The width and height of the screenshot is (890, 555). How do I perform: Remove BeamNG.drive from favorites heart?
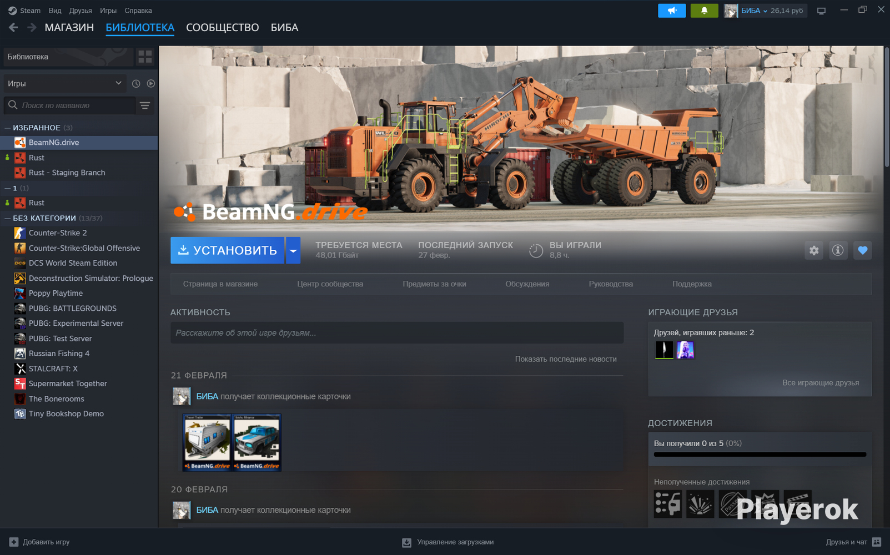point(862,250)
